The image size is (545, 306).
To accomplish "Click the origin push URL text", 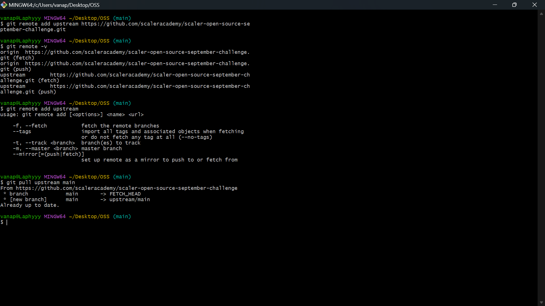I will pyautogui.click(x=138, y=63).
